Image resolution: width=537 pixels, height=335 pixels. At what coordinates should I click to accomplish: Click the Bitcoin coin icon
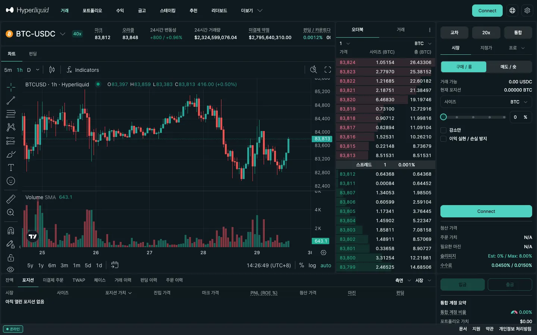click(9, 34)
